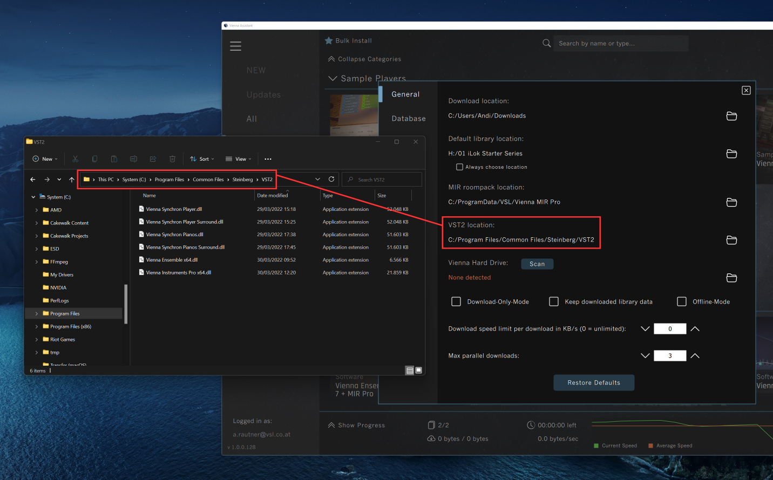773x480 pixels.
Task: Click Cut icon in Explorer toolbar
Action: tap(75, 159)
